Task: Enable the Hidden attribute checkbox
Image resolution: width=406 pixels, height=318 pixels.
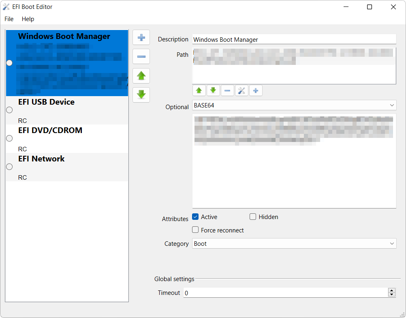Action: tap(253, 217)
